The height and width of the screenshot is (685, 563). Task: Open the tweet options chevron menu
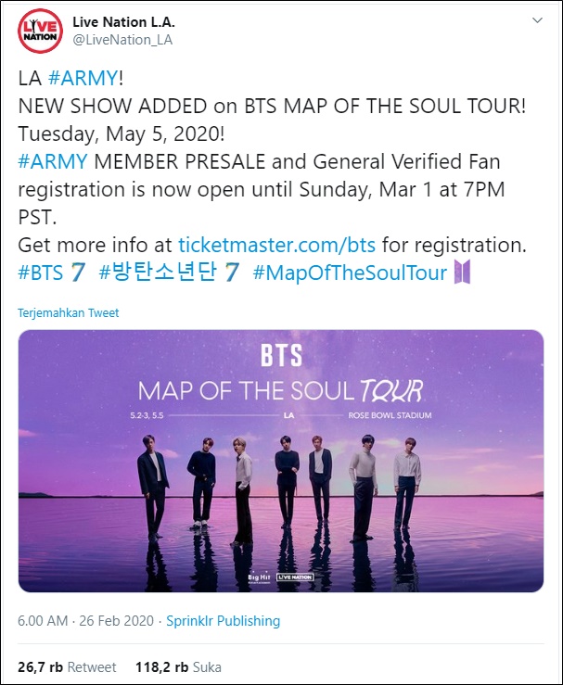pos(537,20)
